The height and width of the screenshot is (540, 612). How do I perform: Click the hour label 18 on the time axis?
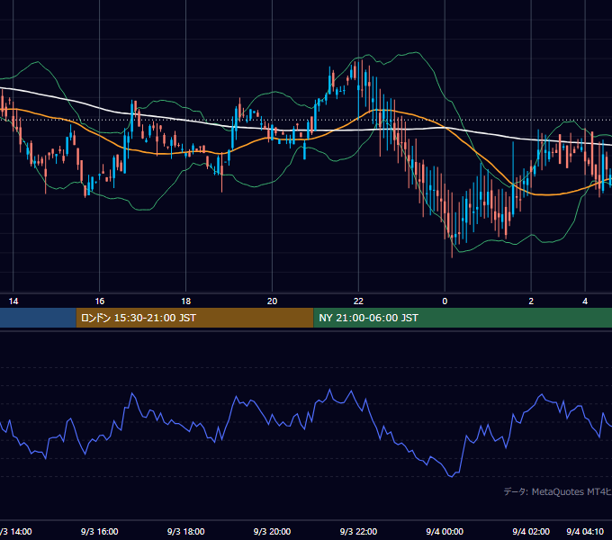(185, 301)
